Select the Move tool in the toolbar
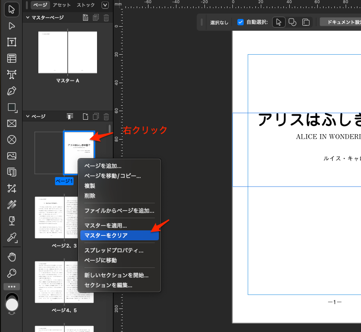 point(12,9)
